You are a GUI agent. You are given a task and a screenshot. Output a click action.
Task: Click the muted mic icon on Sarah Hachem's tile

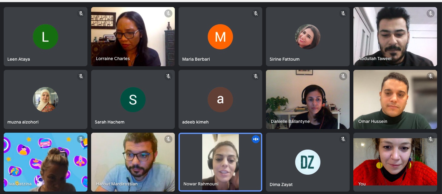point(168,76)
